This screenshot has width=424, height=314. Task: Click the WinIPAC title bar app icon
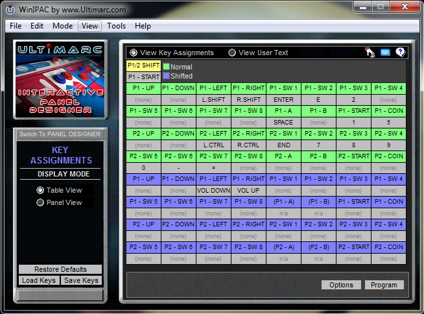point(10,8)
